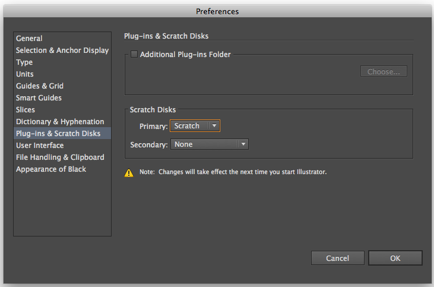This screenshot has height=287, width=434.
Task: Select the General preferences category
Action: 29,38
